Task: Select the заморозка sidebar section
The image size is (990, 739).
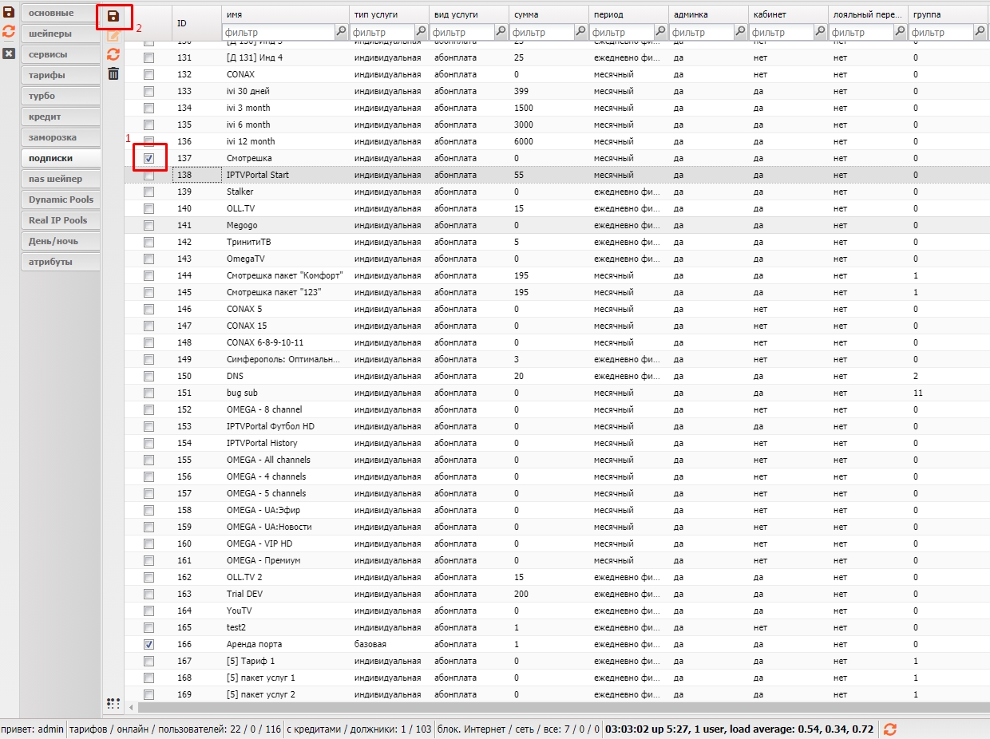Action: (x=60, y=137)
